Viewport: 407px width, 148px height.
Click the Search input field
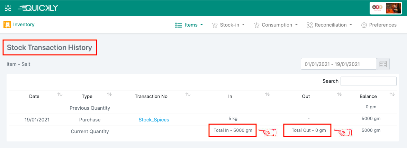368,81
